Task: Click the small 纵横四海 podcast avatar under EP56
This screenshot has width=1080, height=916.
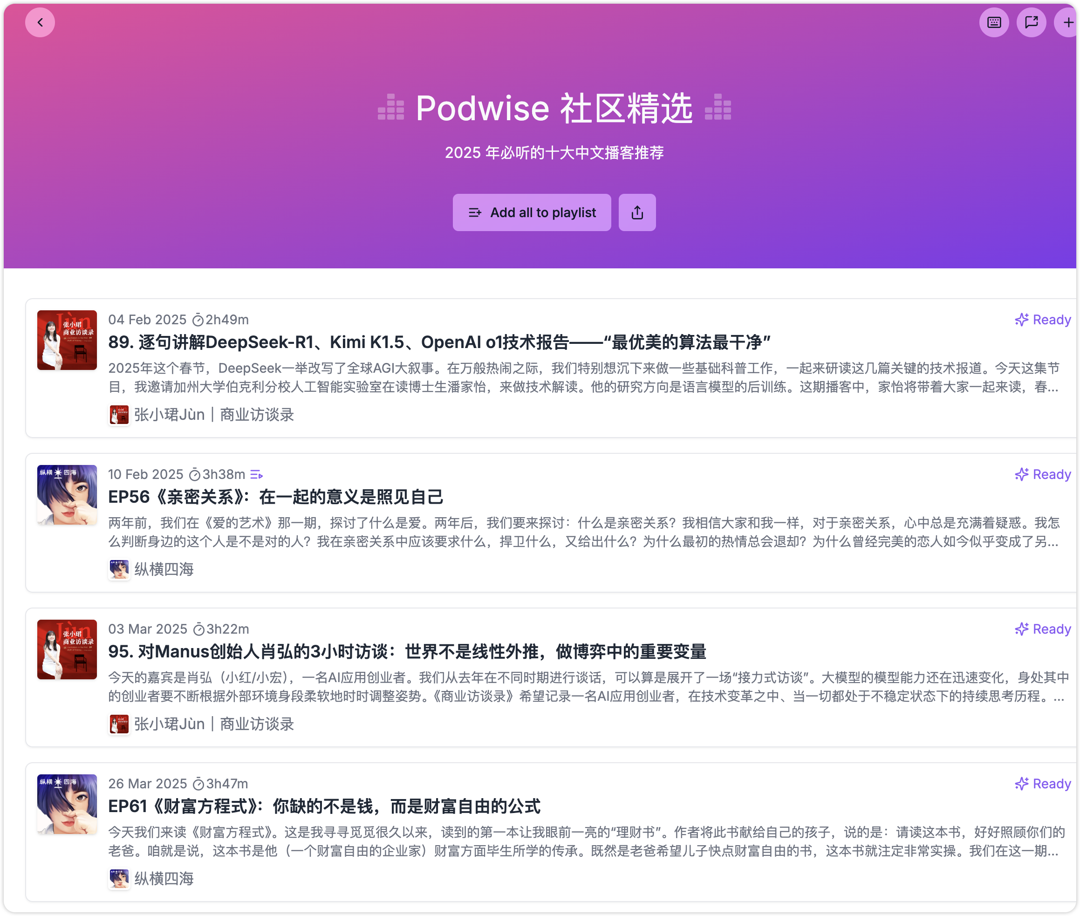Action: [119, 569]
